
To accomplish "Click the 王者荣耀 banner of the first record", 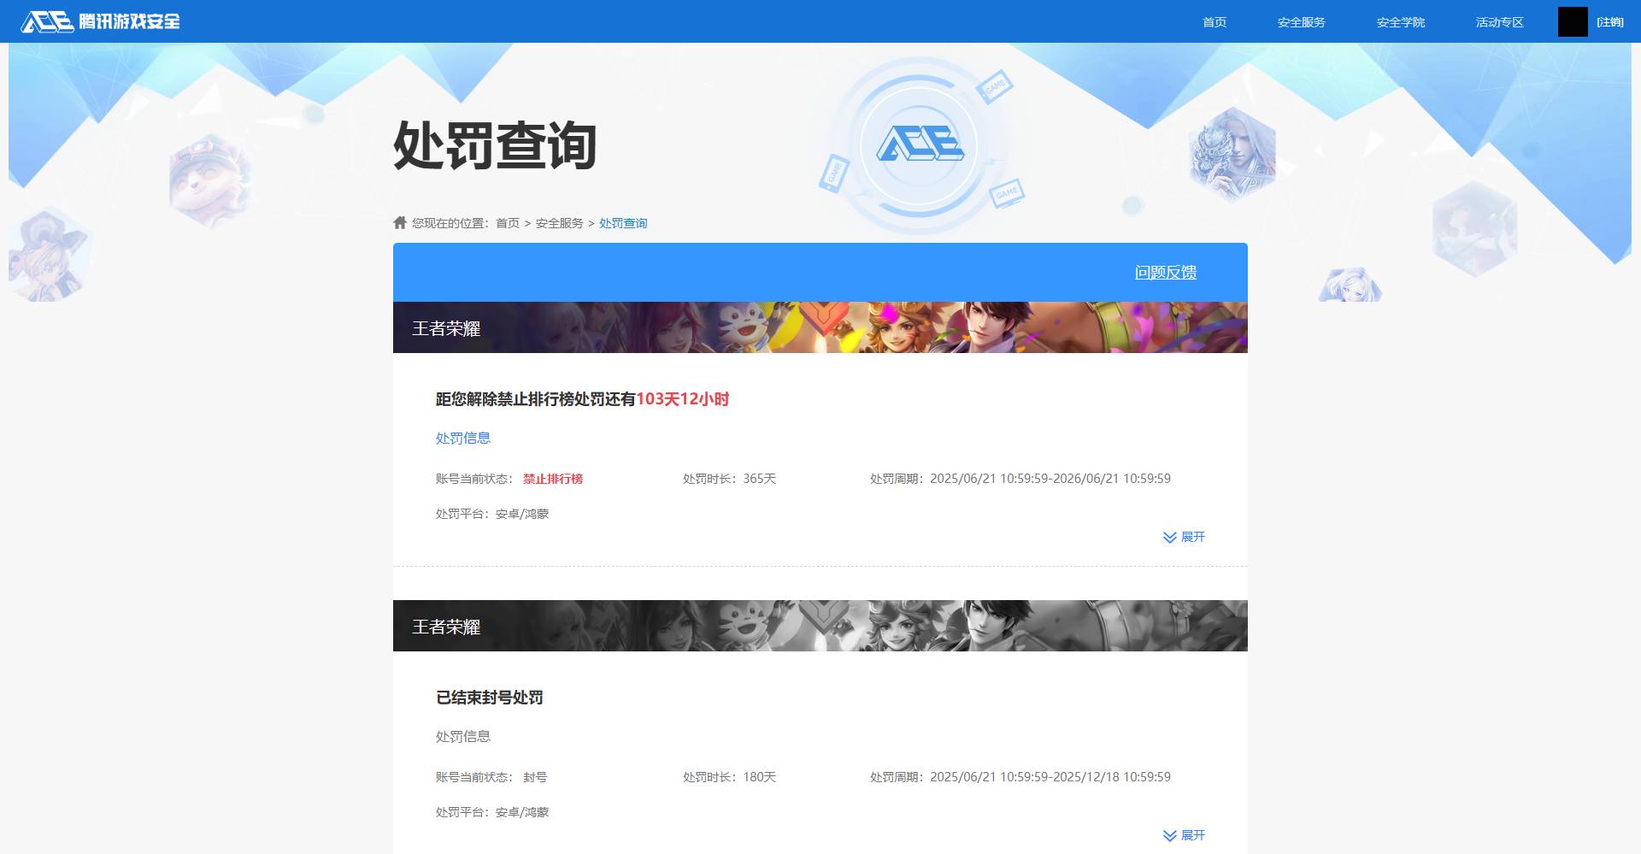I will (x=447, y=327).
